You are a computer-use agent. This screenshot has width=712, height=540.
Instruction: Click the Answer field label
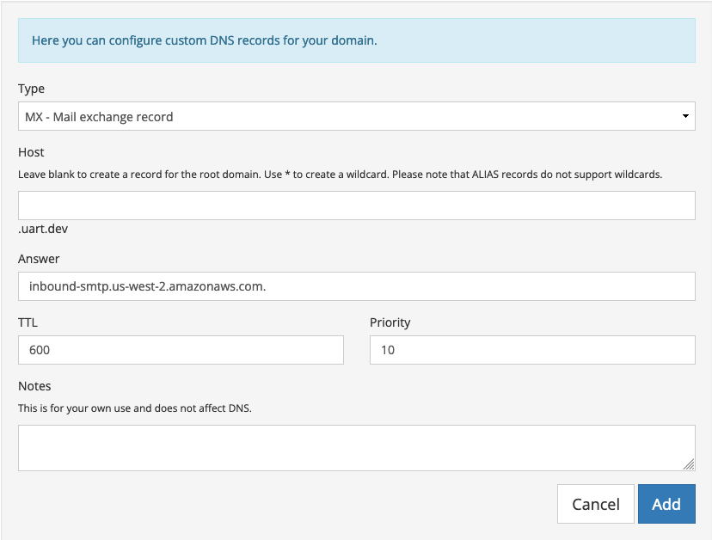39,259
